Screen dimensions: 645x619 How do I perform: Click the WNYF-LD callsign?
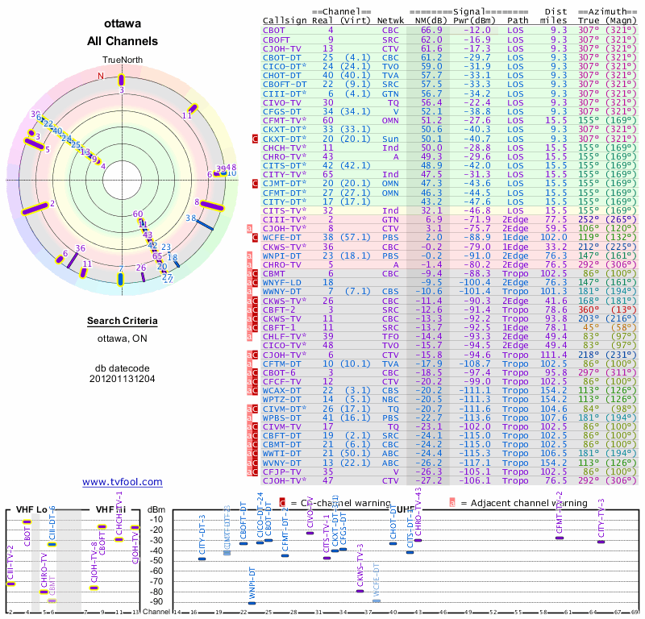click(282, 283)
